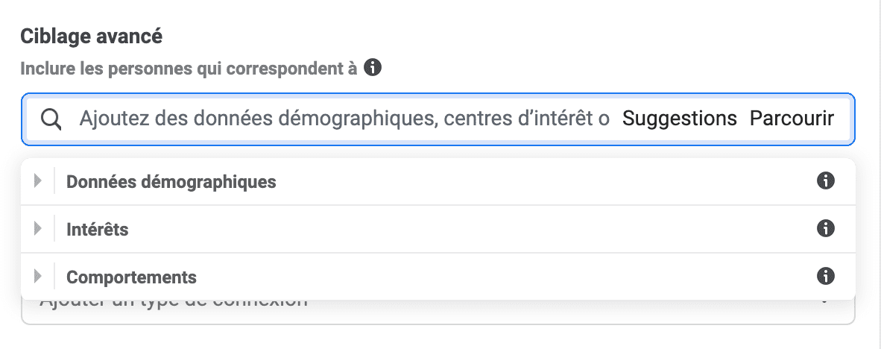Select the Parcourir browse option

[792, 119]
